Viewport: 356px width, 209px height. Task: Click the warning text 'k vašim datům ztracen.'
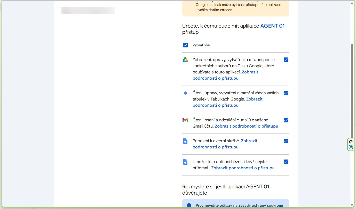click(214, 10)
